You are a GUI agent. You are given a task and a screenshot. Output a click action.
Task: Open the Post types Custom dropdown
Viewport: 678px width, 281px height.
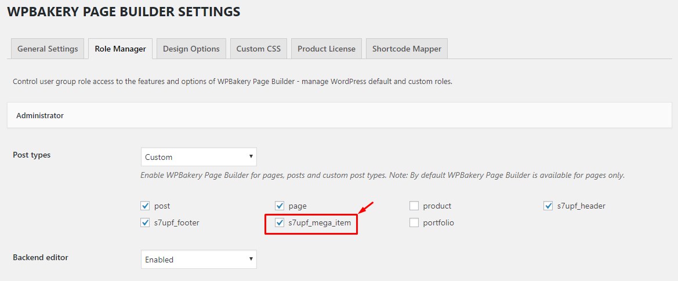coord(199,157)
